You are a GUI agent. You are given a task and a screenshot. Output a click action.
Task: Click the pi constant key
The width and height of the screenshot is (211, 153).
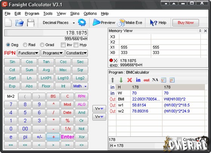pyautogui.click(x=25, y=137)
